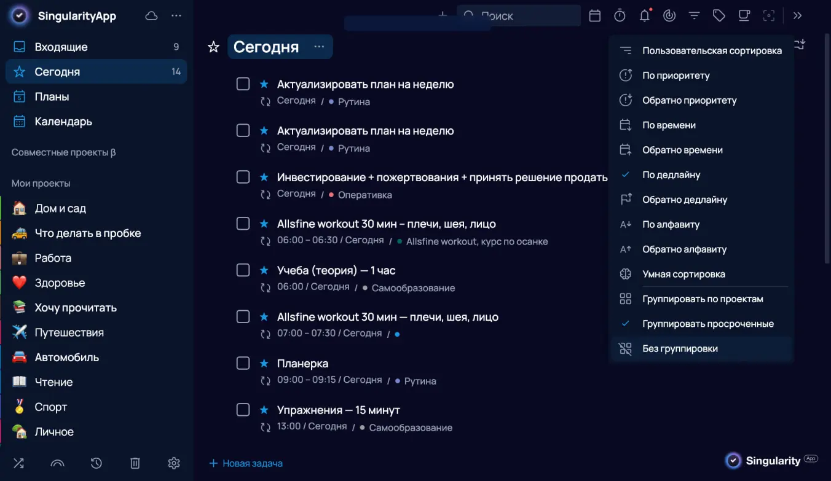Viewport: 831px width, 481px height.
Task: Mark the Учеба (теория) task complete
Action: tap(243, 270)
